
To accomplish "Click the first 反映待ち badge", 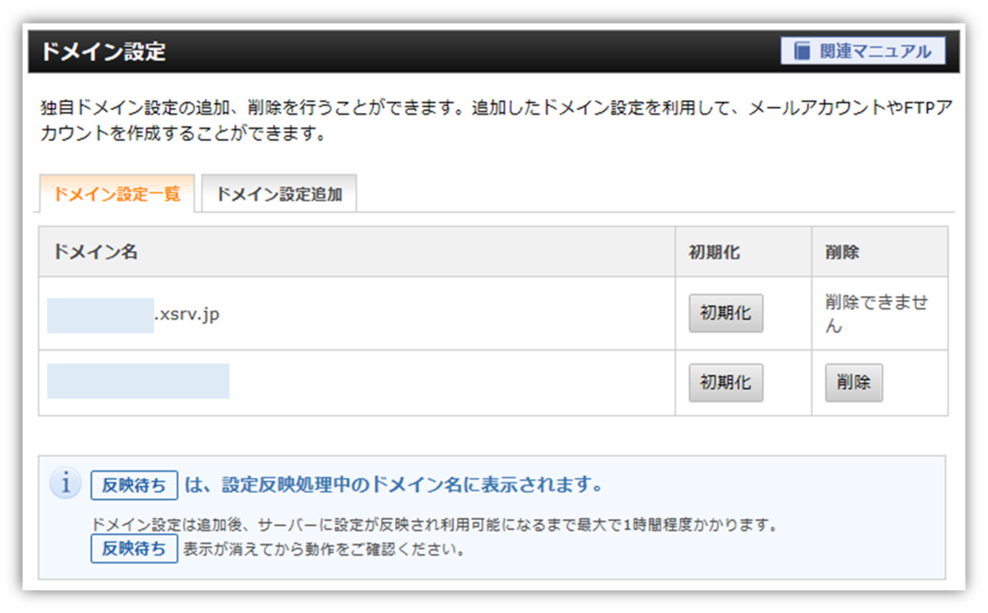I will [133, 485].
